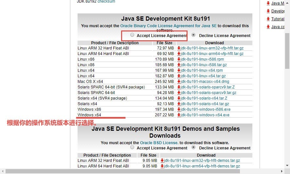This screenshot has height=174, width=290.
Task: Select Decline License Agreement for JDK 8u191
Action: click(193, 35)
